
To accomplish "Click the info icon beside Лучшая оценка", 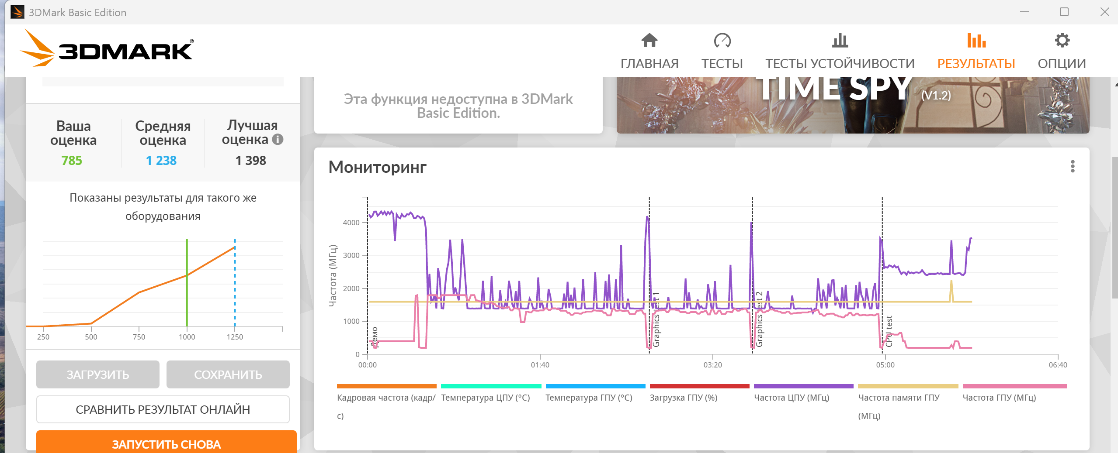I will click(x=278, y=139).
